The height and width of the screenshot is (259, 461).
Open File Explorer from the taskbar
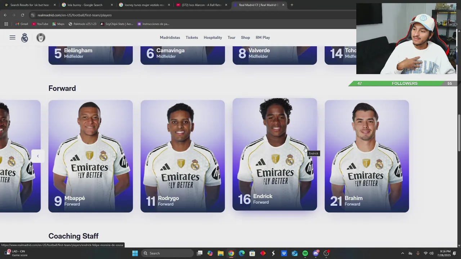(x=220, y=253)
